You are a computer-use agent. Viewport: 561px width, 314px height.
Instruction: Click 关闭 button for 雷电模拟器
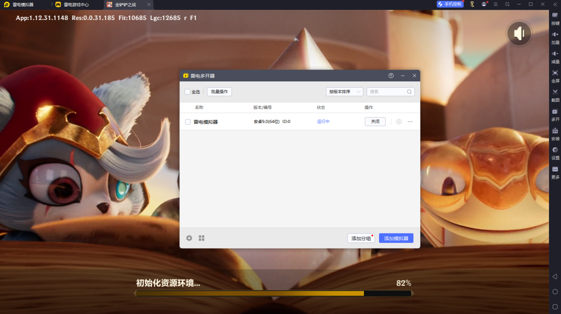pyautogui.click(x=375, y=122)
